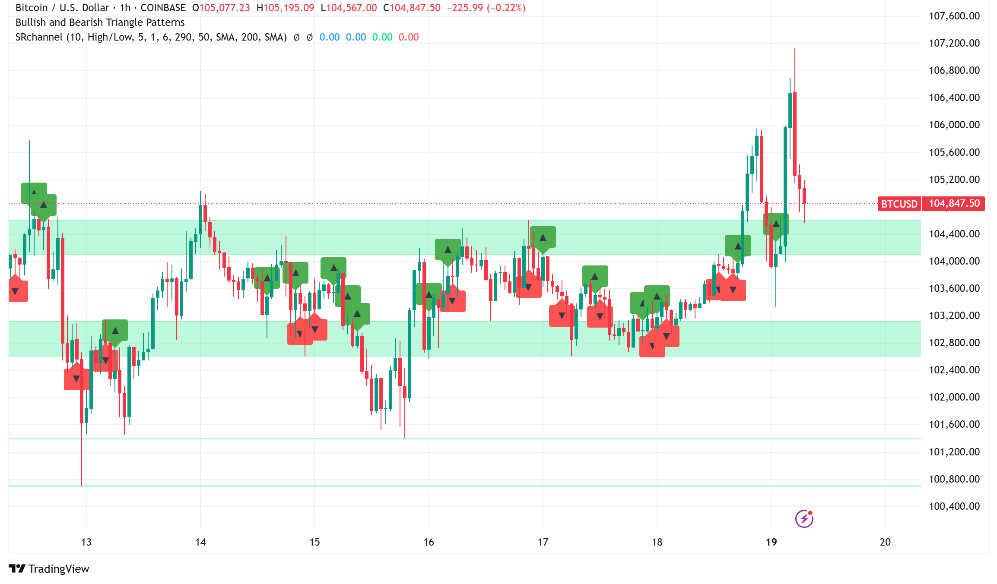Click date 20 on time axis

pyautogui.click(x=885, y=542)
